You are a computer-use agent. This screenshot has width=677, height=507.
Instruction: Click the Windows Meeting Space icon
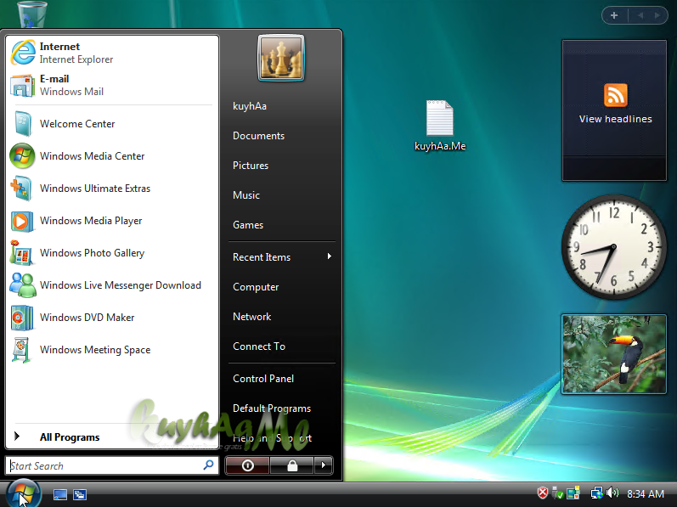pyautogui.click(x=21, y=350)
